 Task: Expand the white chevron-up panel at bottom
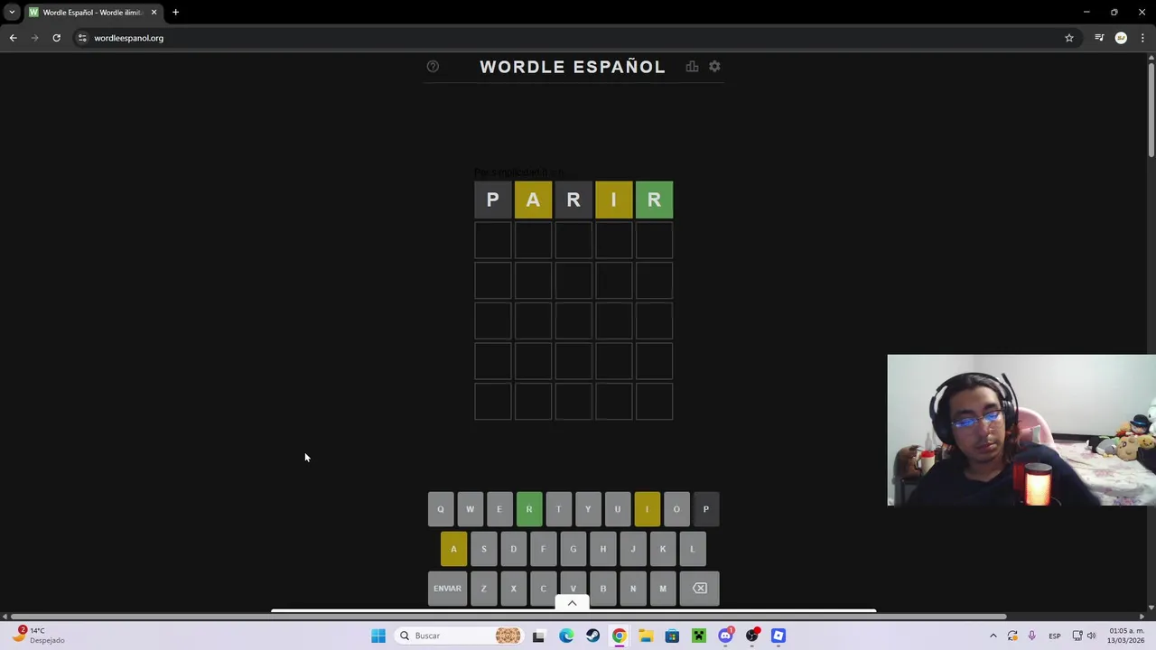(572, 603)
